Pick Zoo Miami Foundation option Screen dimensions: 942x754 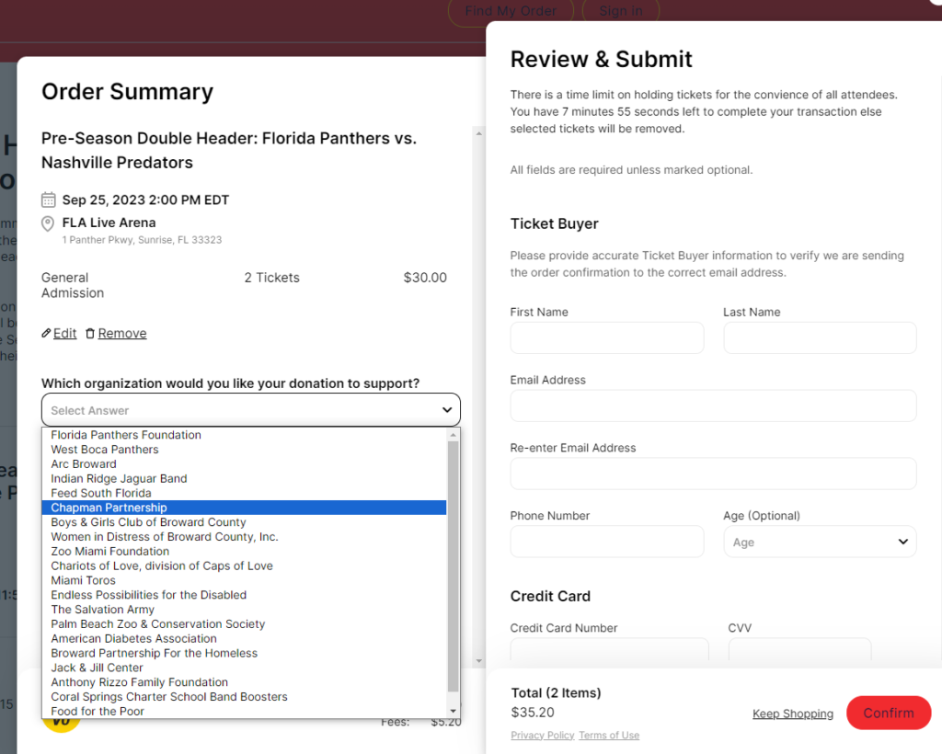(110, 552)
